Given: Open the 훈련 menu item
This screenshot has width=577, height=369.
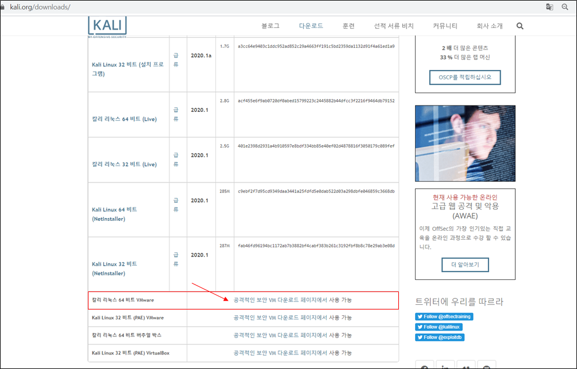Looking at the screenshot, I should tap(349, 26).
